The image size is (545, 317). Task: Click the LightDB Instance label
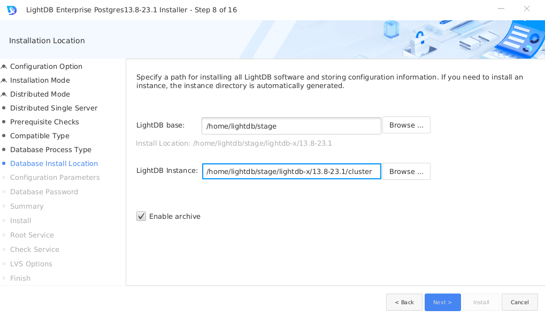(x=167, y=171)
